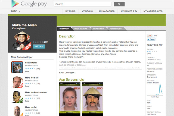Screen dimensions: 174x116
Task: Go to MY BOOKS
Action: tap(87, 11)
